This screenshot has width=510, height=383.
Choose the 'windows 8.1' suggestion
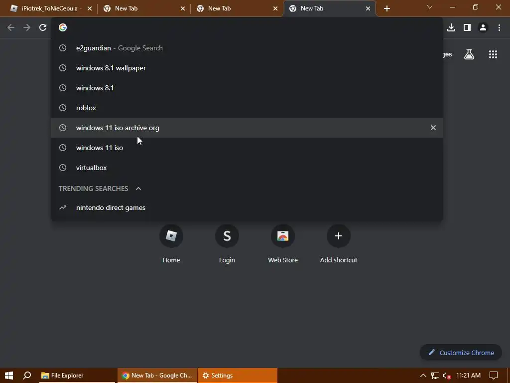tap(247, 88)
